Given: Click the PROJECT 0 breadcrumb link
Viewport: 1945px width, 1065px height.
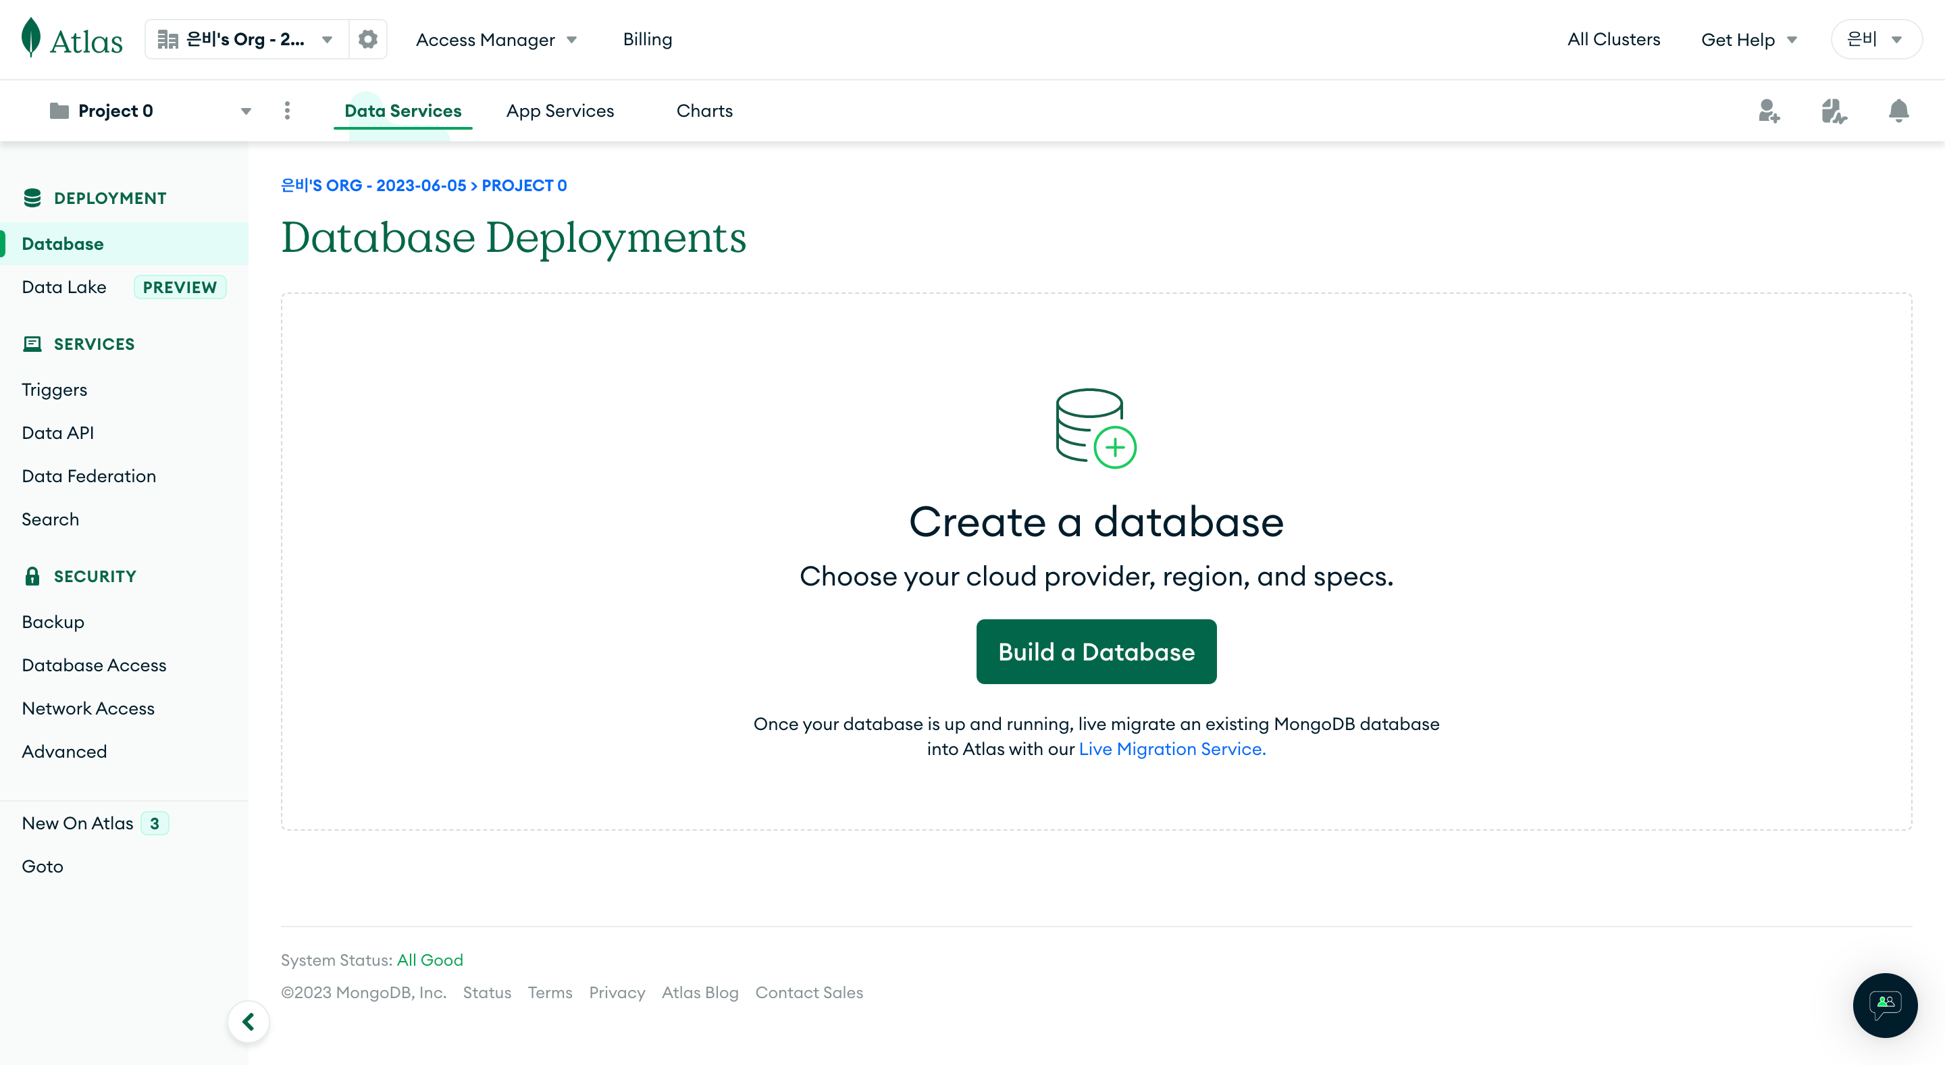Looking at the screenshot, I should point(524,186).
